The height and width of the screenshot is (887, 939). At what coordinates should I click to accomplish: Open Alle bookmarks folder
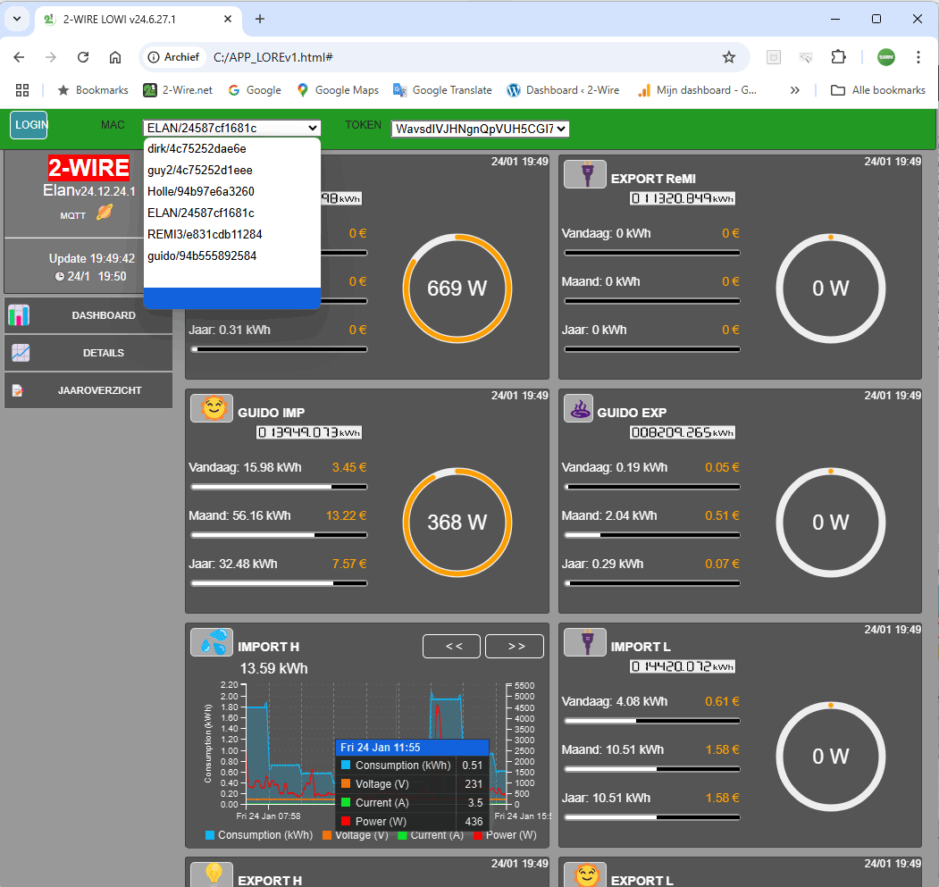pyautogui.click(x=878, y=90)
